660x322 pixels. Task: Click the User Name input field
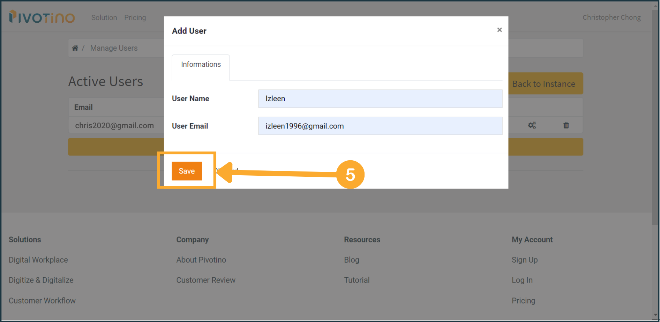click(380, 99)
